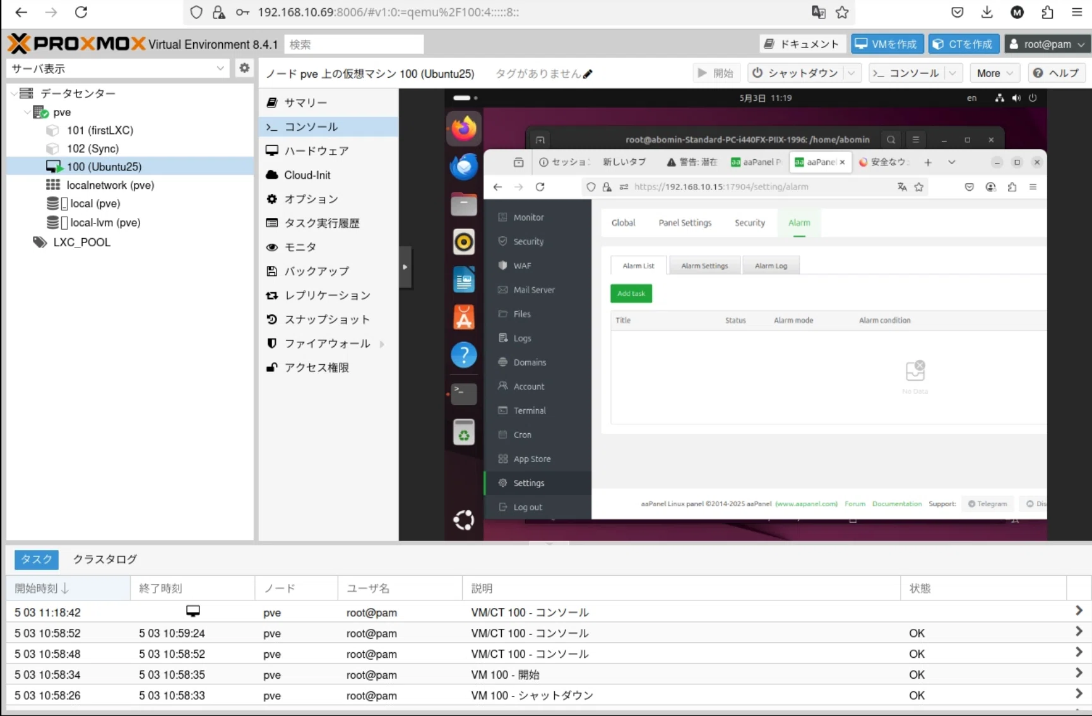Expand the 10:58:52 console task row arrow
1092x716 pixels.
coord(1079,631)
